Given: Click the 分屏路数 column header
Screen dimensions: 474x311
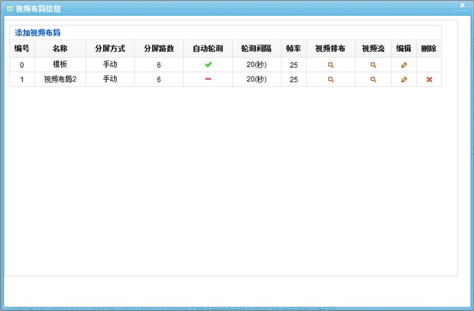Looking at the screenshot, I should click(x=158, y=49).
